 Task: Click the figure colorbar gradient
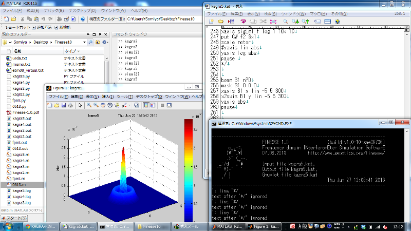(x=188, y=170)
